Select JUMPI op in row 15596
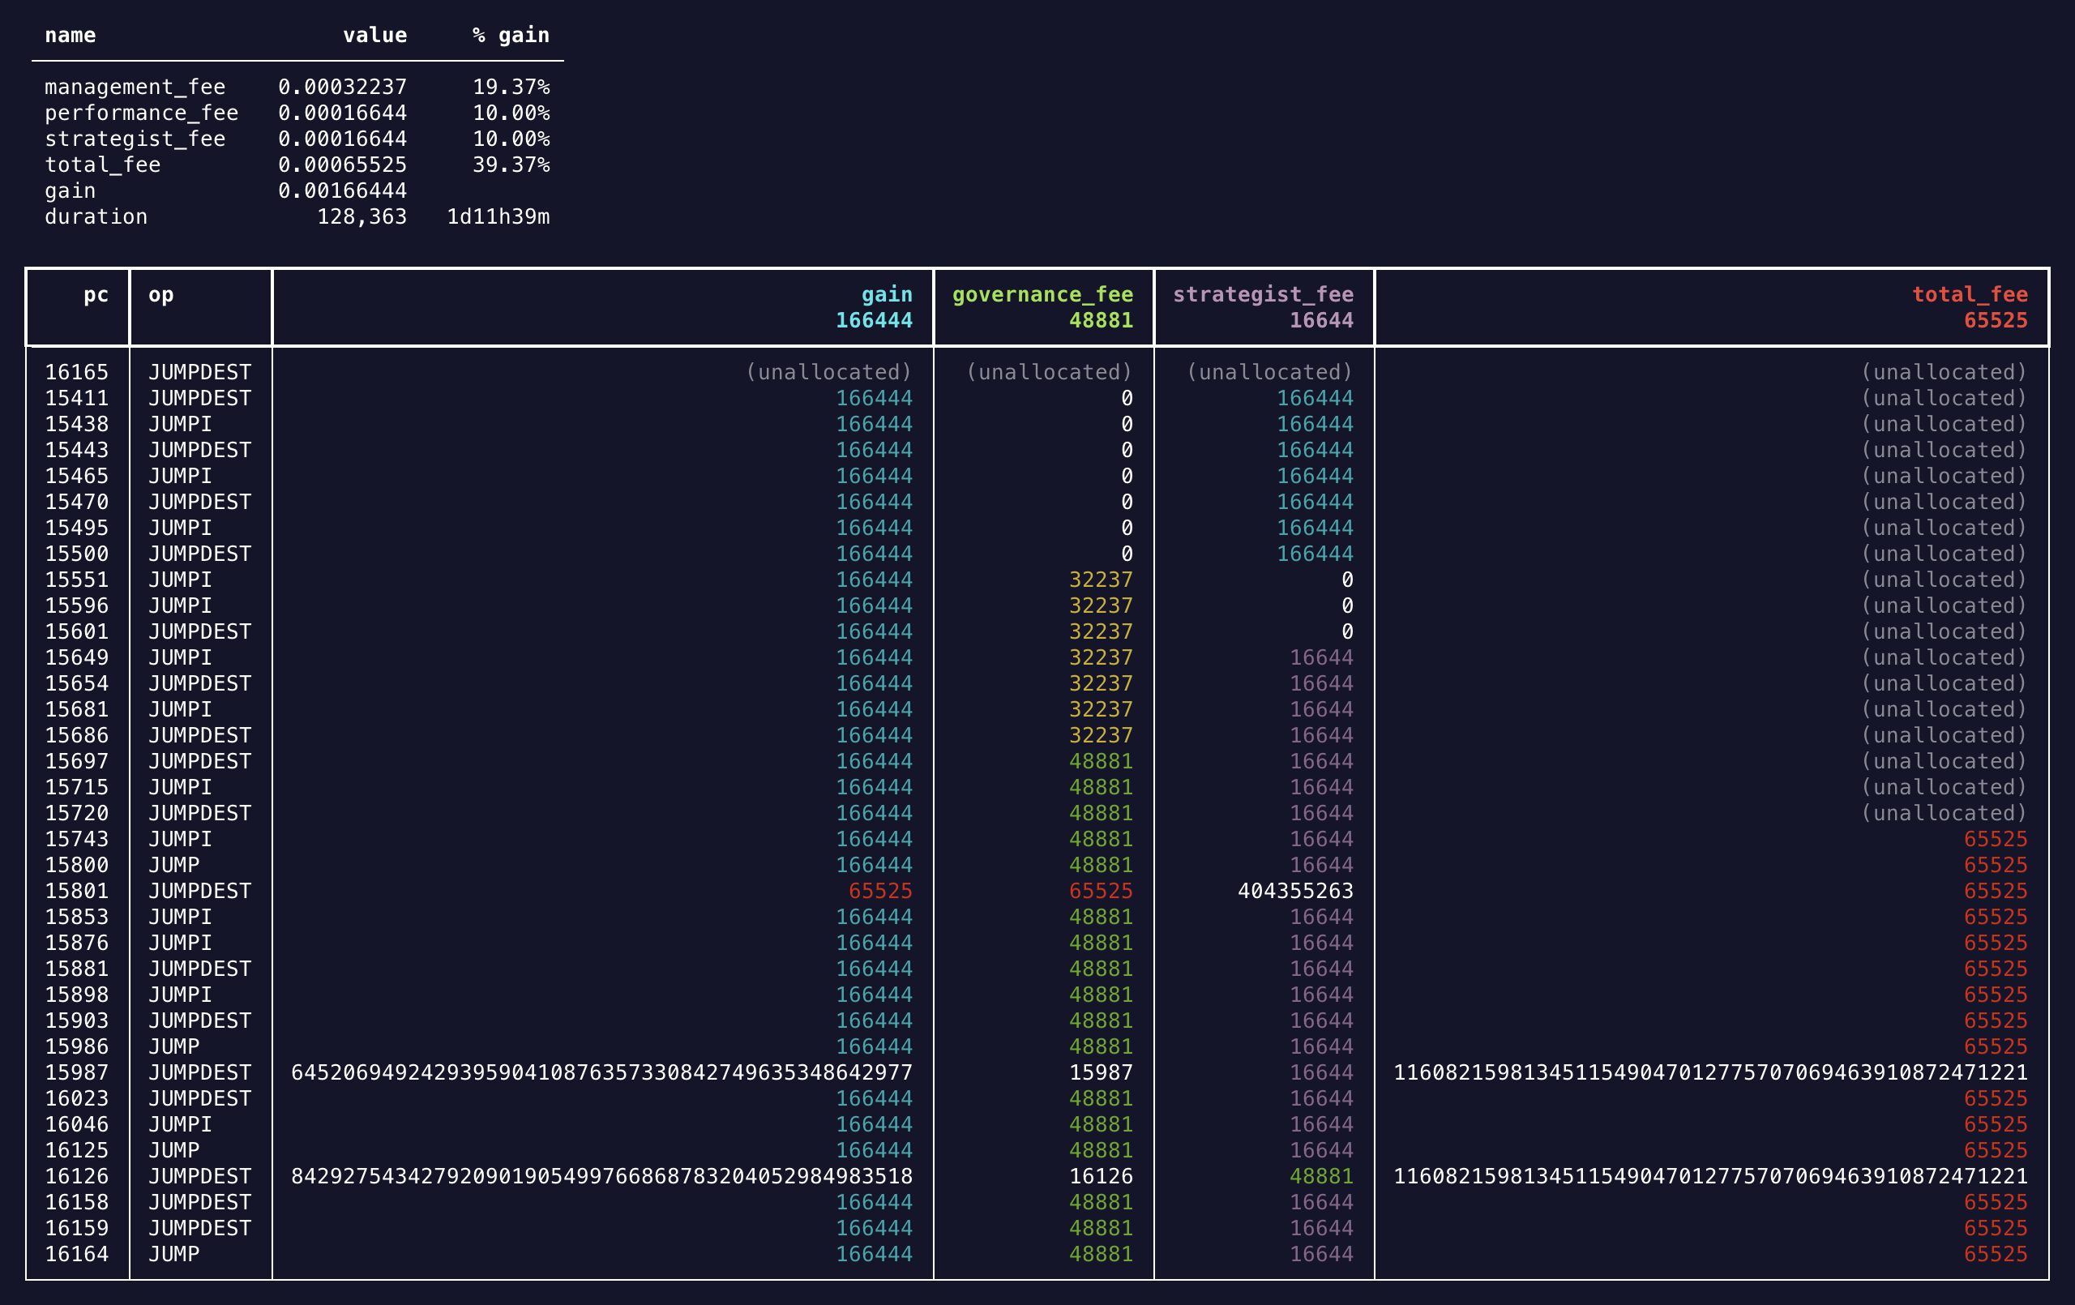 tap(180, 606)
